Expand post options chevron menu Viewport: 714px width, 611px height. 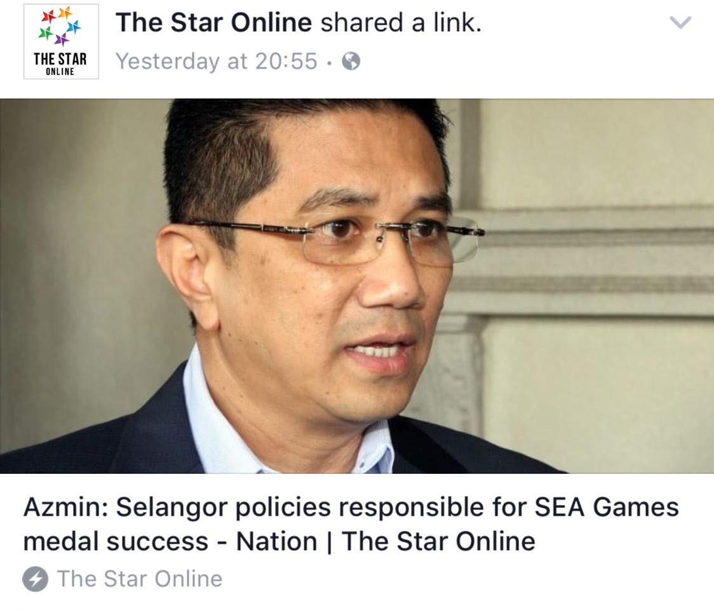[x=681, y=22]
